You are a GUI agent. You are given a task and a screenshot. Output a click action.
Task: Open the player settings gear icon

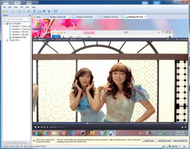pyautogui.click(x=185, y=127)
